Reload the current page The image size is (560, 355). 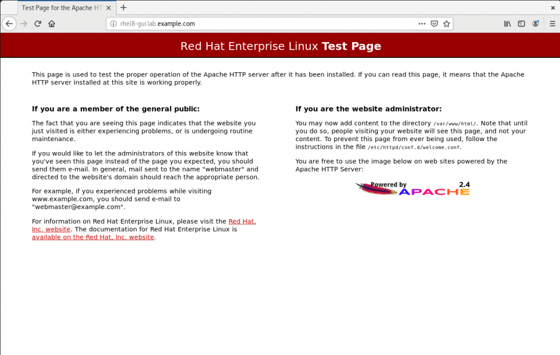(x=38, y=24)
